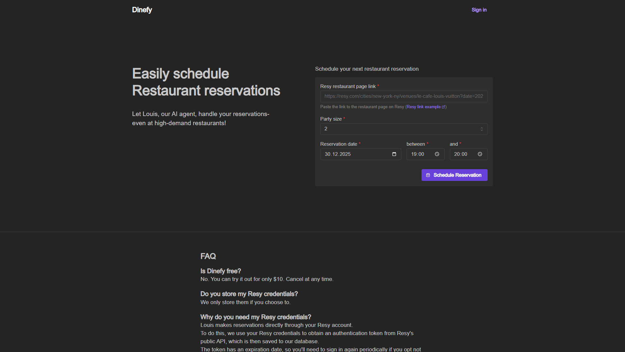This screenshot has height=352, width=625.
Task: Open the reservation date calendar picker icon
Action: pos(394,154)
